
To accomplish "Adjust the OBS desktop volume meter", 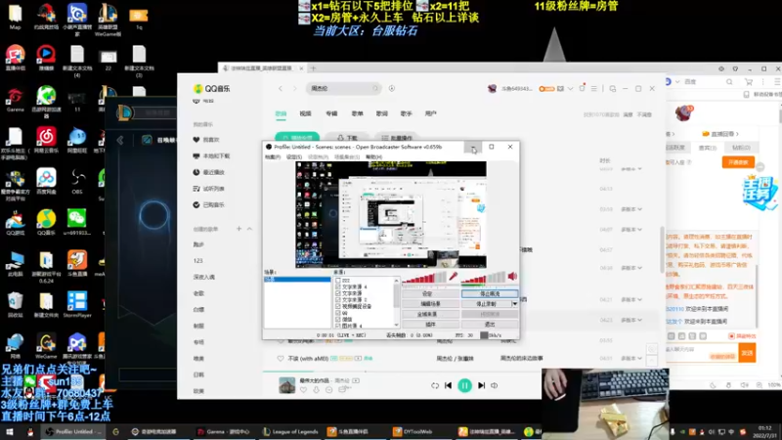I will 483,278.
